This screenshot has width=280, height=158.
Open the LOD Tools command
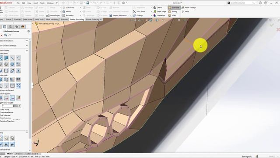(68, 7)
